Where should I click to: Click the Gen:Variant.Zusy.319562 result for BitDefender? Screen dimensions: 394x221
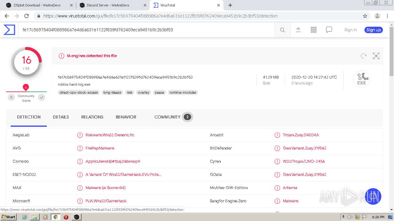click(304, 148)
